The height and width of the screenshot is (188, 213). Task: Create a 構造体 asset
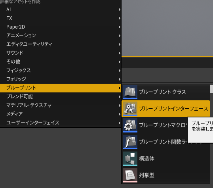[x=166, y=159]
